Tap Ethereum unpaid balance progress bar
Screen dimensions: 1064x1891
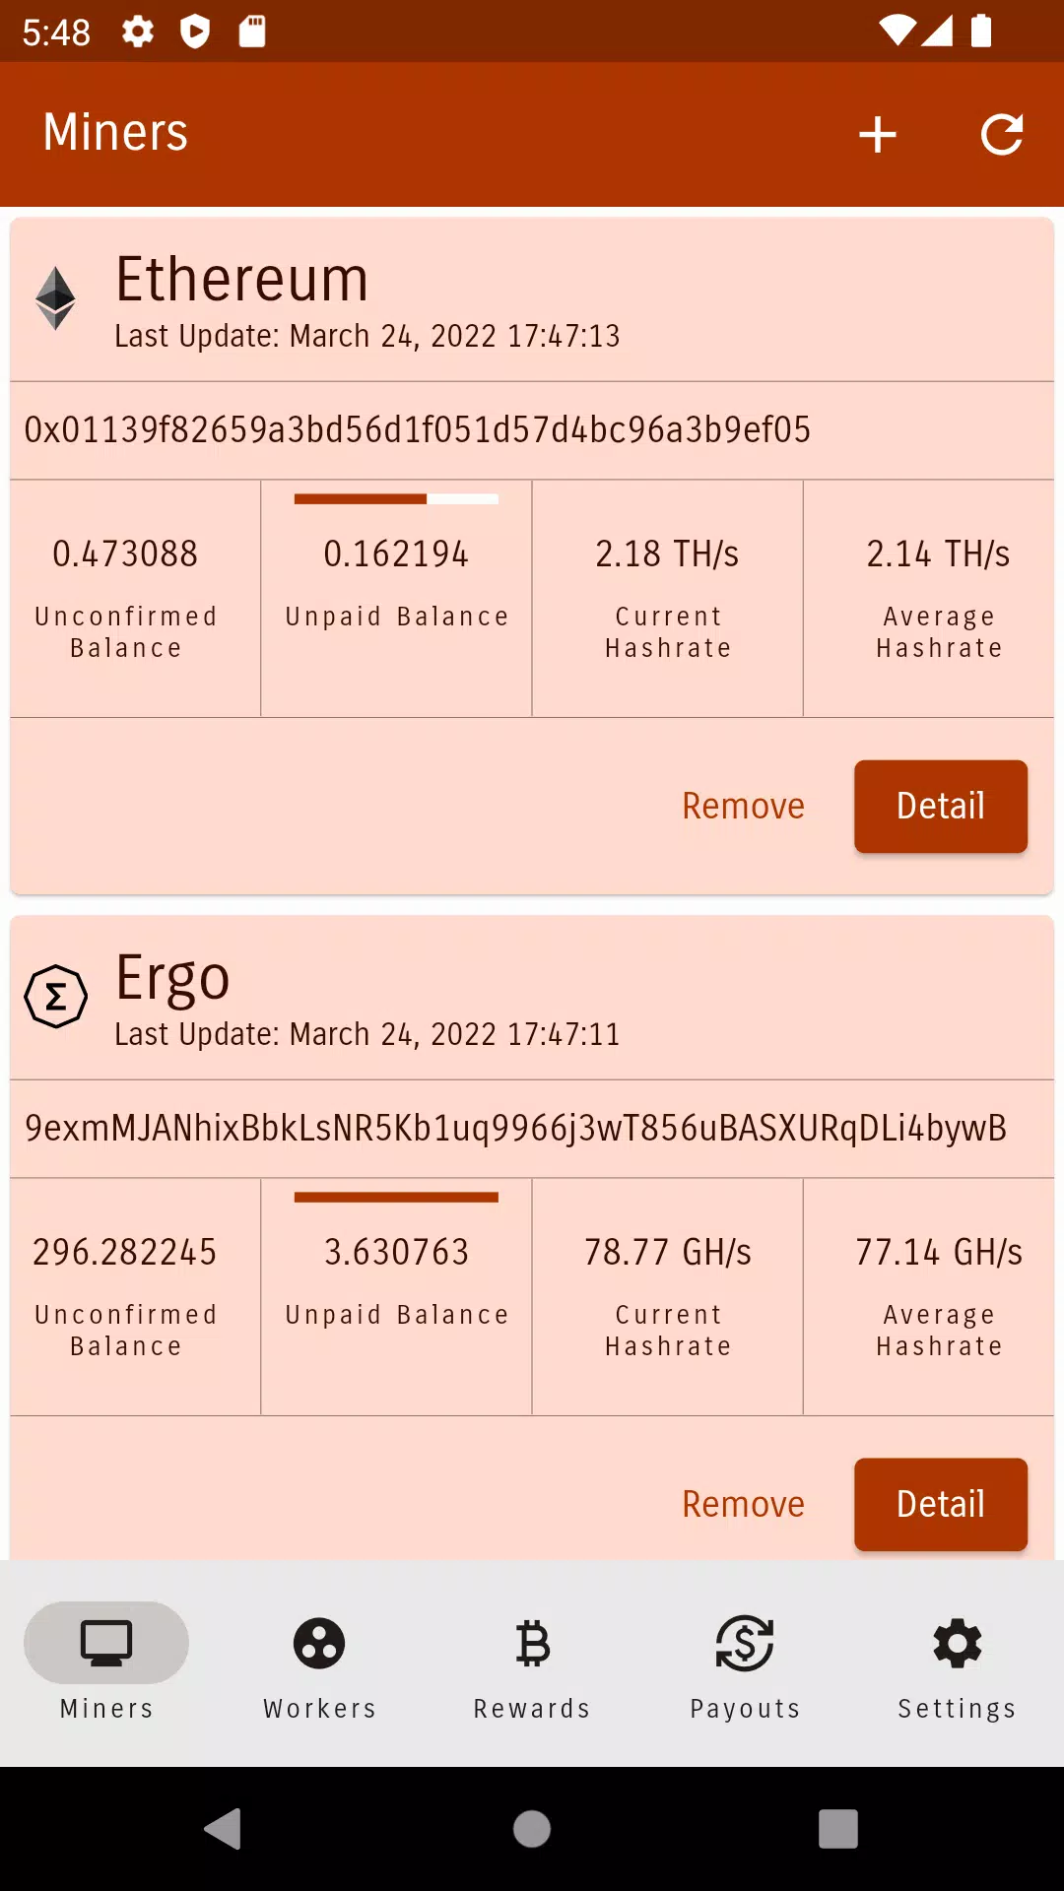coord(396,499)
